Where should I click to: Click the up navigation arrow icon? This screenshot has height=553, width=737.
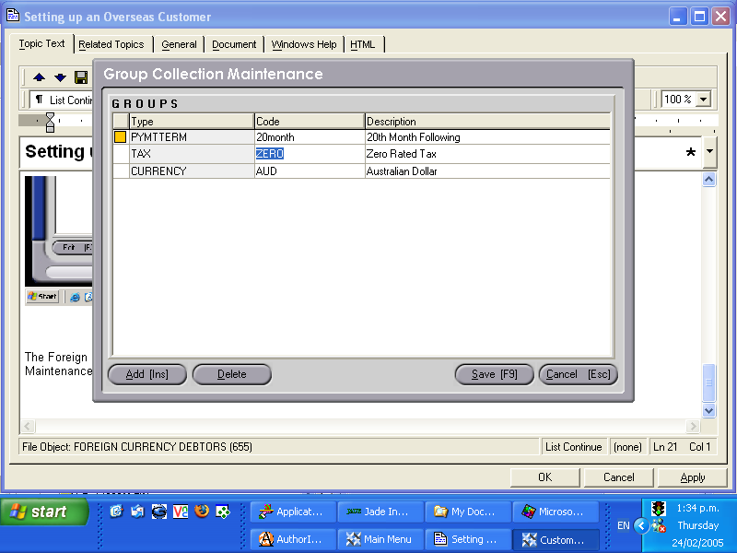(40, 77)
